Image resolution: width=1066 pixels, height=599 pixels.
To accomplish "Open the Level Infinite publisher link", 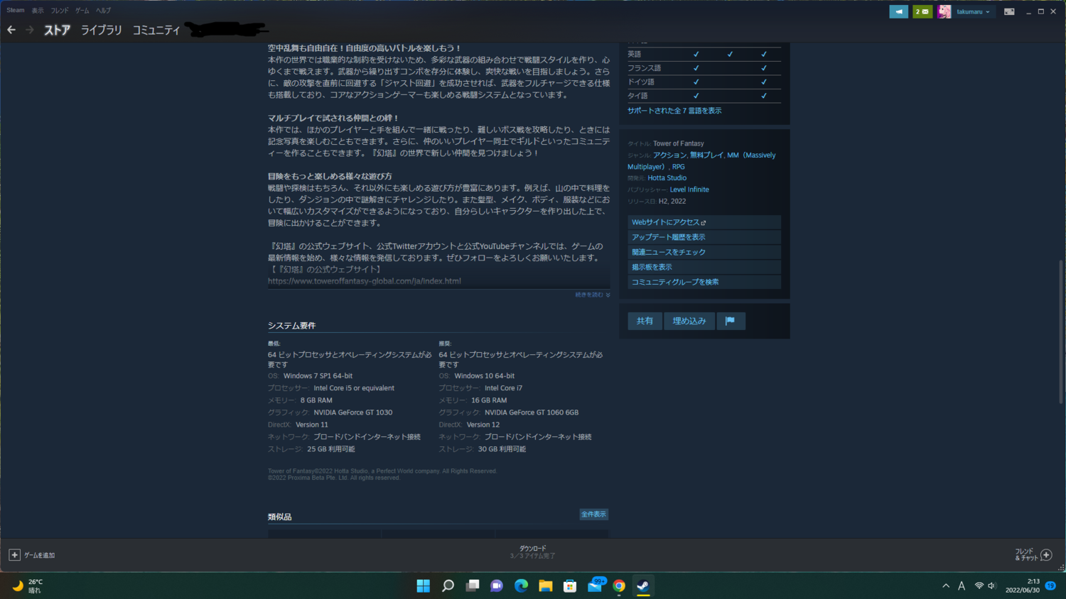I will (x=689, y=189).
